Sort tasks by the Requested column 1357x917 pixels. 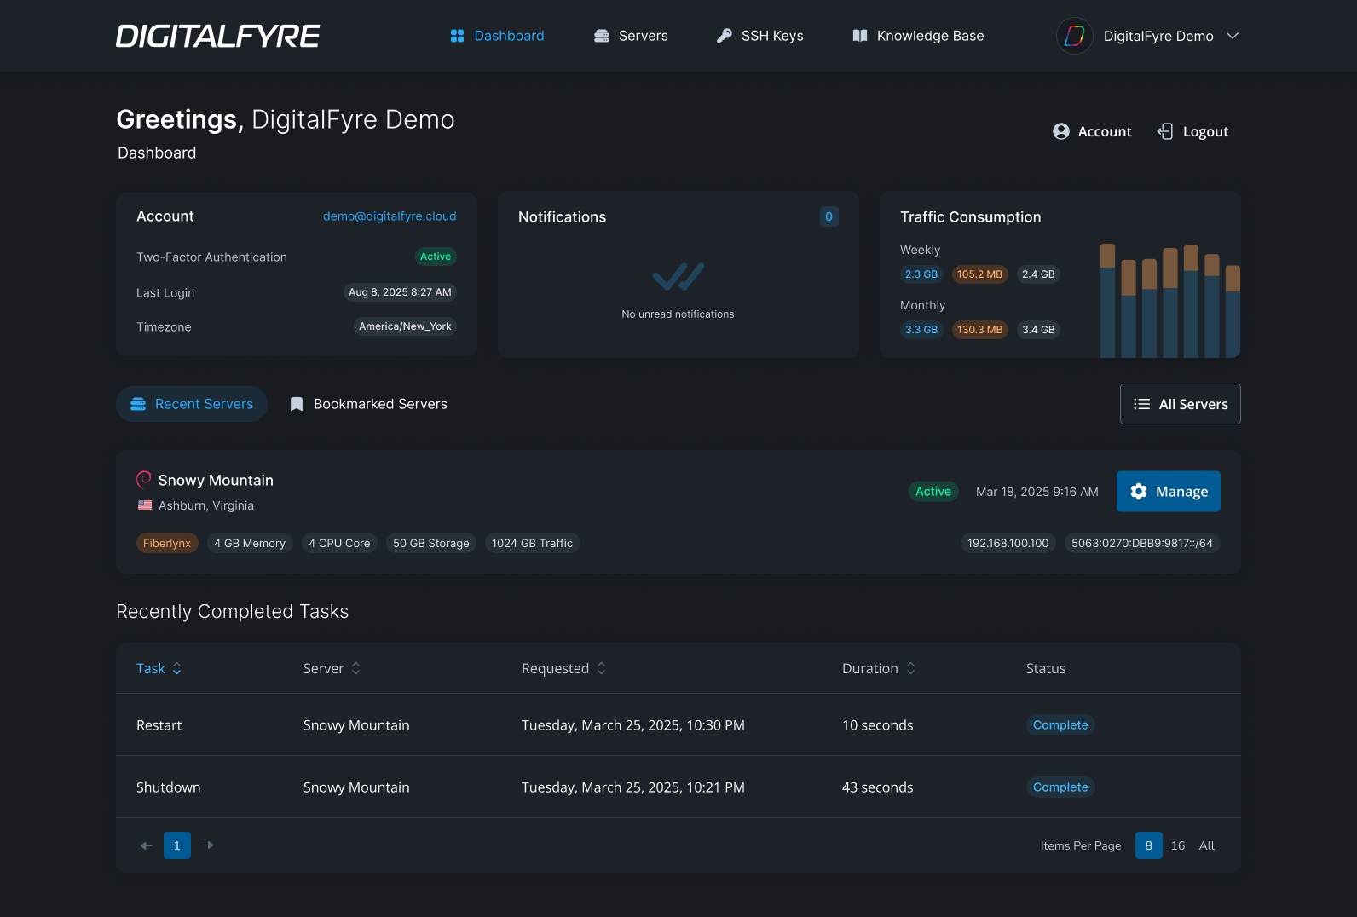click(x=564, y=669)
